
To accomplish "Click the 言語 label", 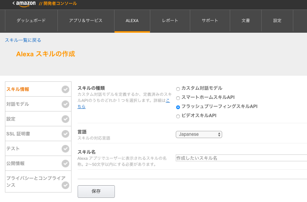I will [x=82, y=132].
